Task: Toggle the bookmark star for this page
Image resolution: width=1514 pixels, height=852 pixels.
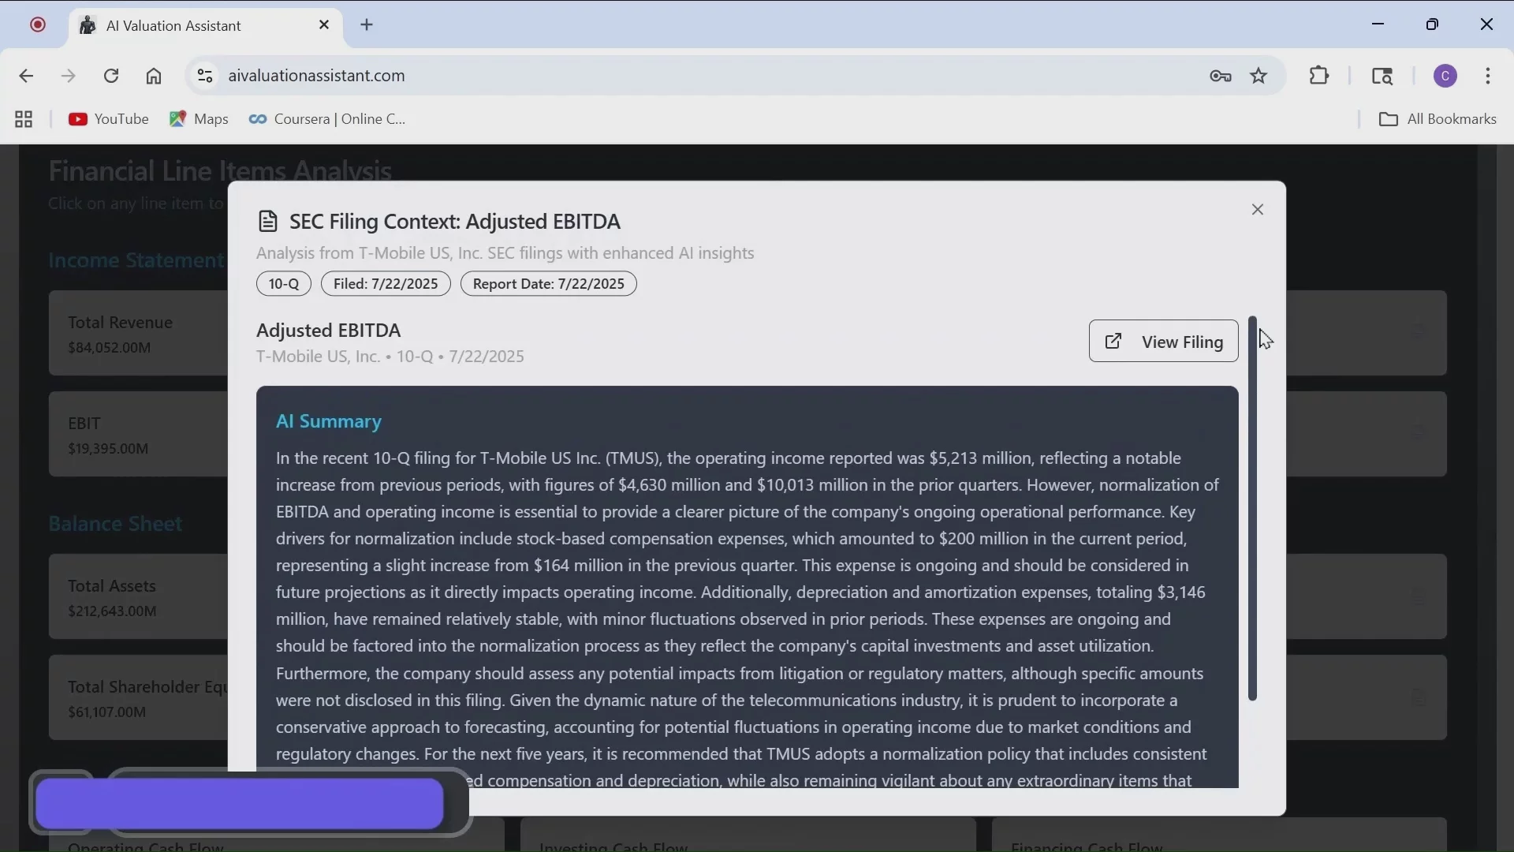Action: [x=1259, y=76]
